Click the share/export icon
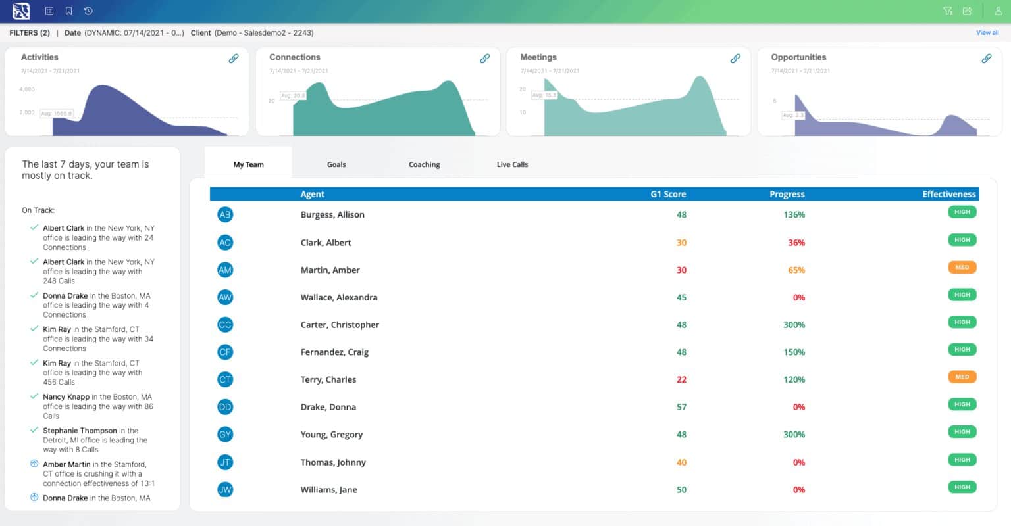 pos(967,11)
